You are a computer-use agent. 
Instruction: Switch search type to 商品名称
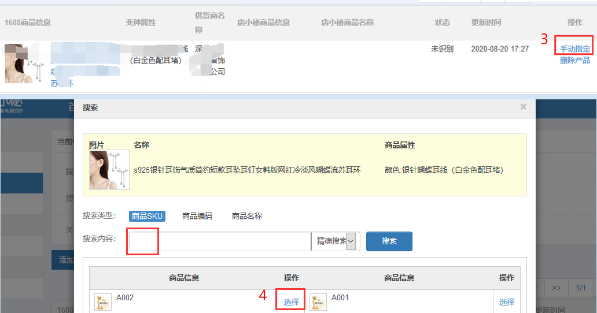[x=246, y=216]
